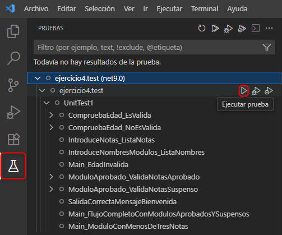282x235 pixels.
Task: Click the VS Code logo icon
Action: (x=10, y=8)
